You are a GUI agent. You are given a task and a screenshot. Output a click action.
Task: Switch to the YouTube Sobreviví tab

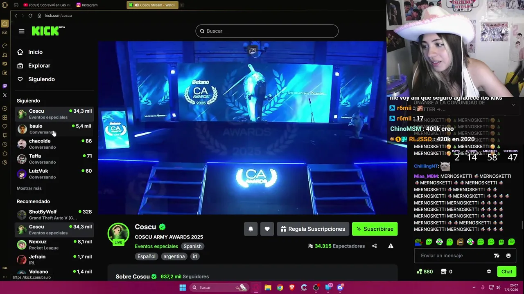(x=47, y=5)
